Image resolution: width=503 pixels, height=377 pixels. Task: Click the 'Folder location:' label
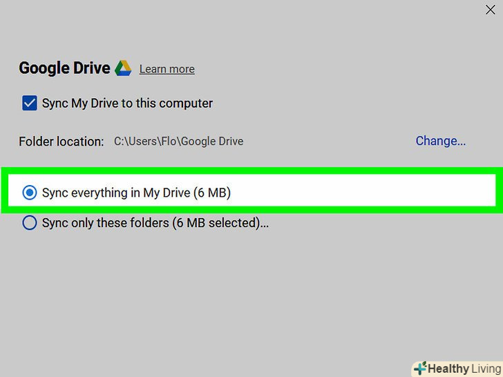point(61,142)
